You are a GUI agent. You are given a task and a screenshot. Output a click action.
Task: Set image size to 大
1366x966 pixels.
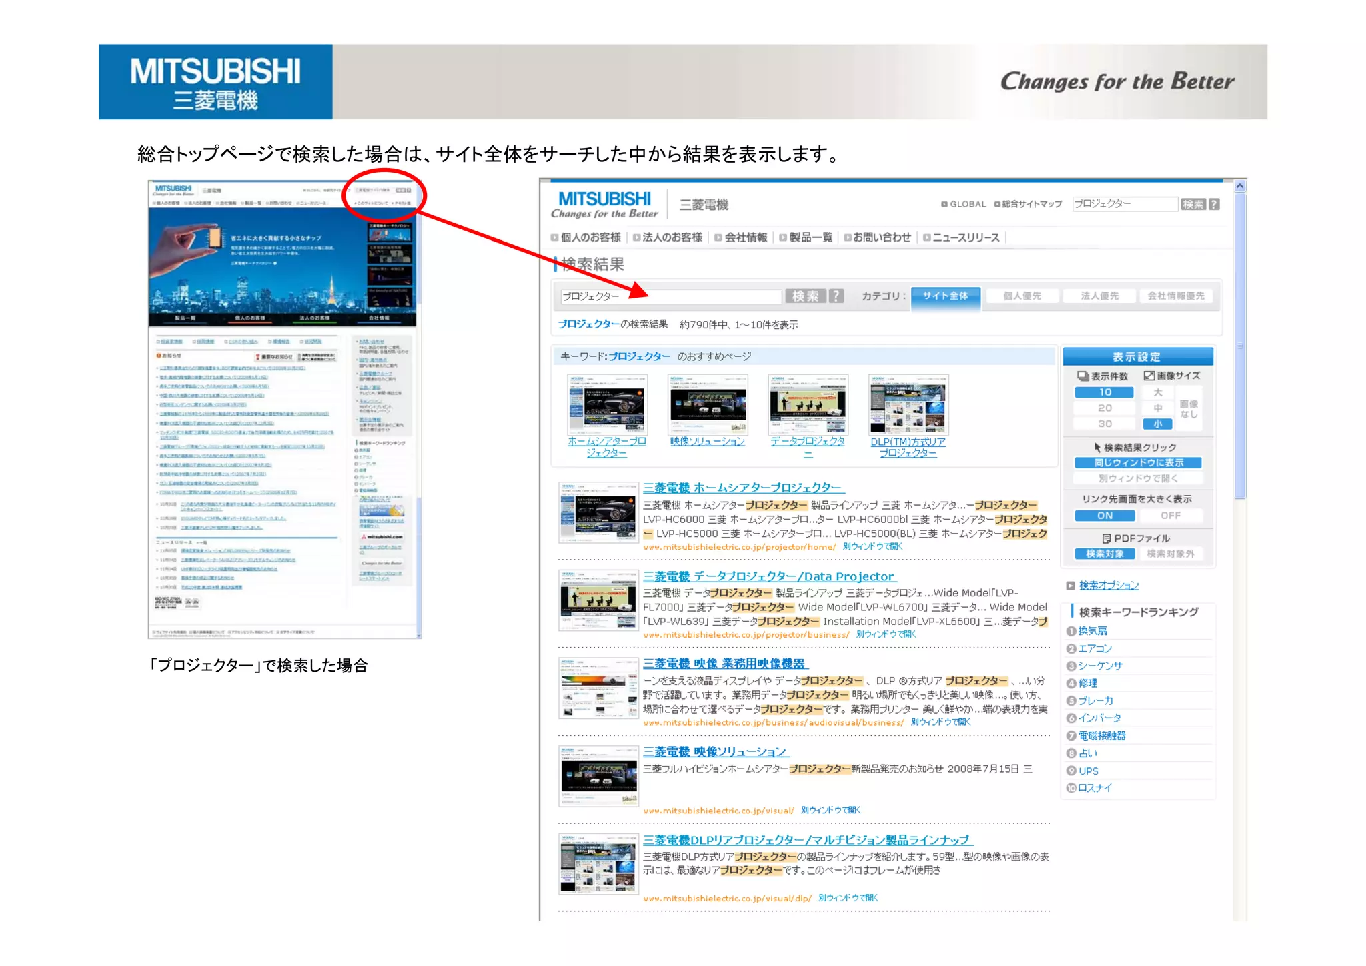[1157, 392]
